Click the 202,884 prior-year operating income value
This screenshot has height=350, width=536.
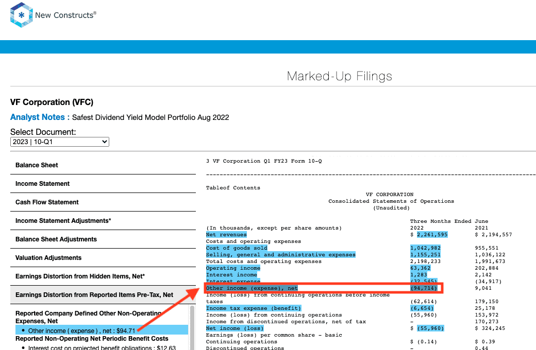[487, 268]
